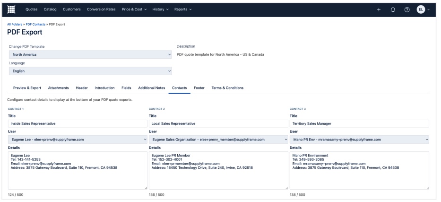
Task: Expand the Change PDF Template dropdown
Action: [x=90, y=54]
